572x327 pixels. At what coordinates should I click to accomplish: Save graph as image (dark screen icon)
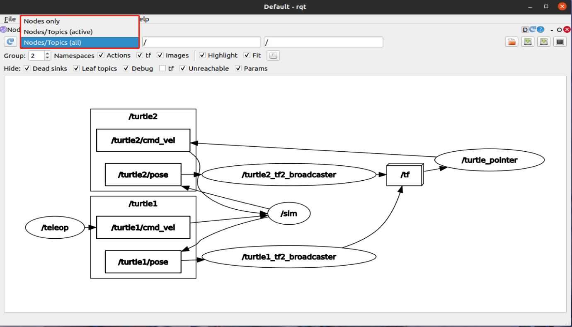coord(560,42)
